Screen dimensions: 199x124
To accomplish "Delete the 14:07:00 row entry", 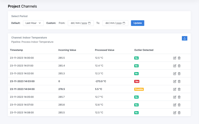I will pos(179,105).
